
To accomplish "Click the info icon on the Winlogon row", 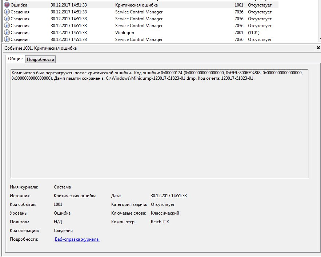I will click(x=7, y=33).
